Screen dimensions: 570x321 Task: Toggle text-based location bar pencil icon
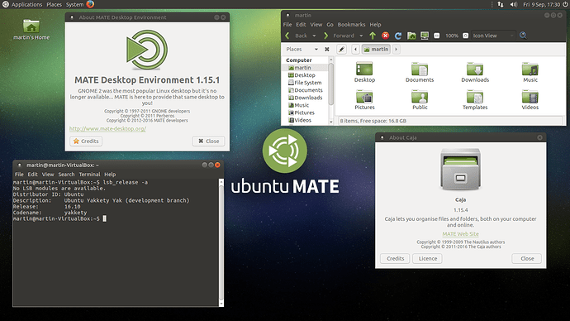pos(341,49)
